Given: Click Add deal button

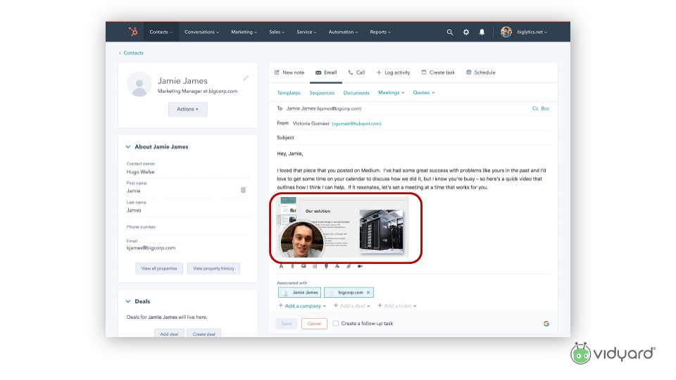Looking at the screenshot, I should pyautogui.click(x=169, y=334).
